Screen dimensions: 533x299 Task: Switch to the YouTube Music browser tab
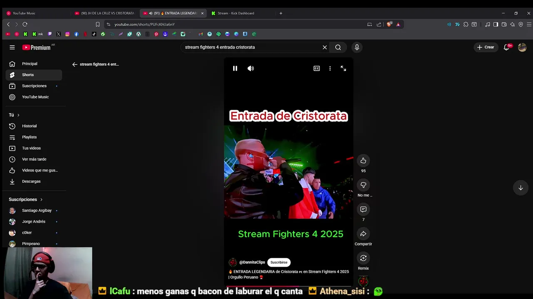click(x=35, y=13)
